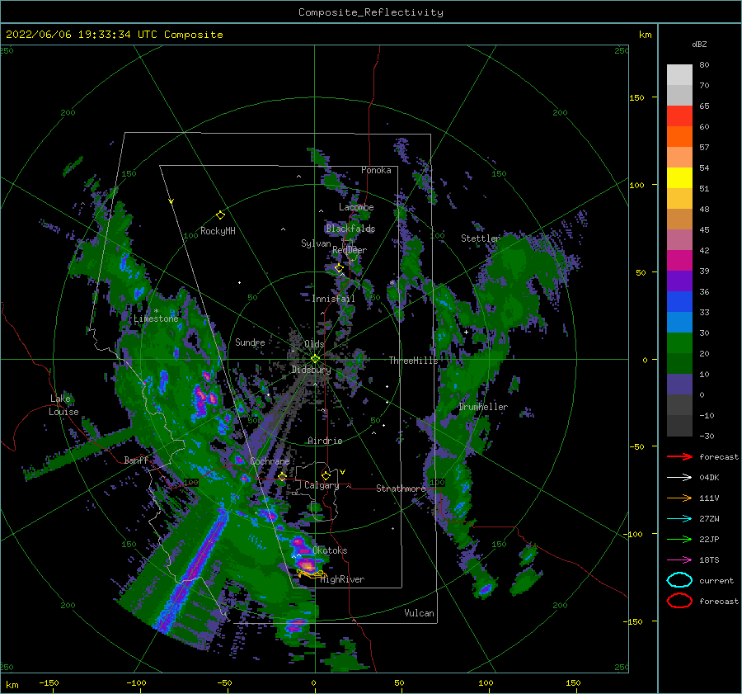Click the Strathmore city label

point(401,489)
